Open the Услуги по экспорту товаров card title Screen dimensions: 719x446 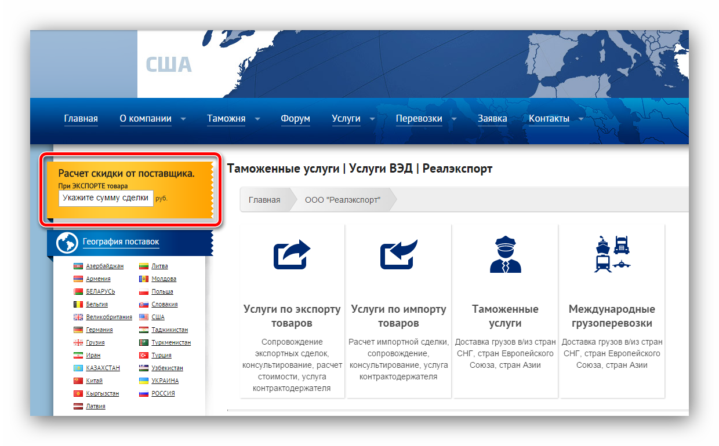click(292, 316)
